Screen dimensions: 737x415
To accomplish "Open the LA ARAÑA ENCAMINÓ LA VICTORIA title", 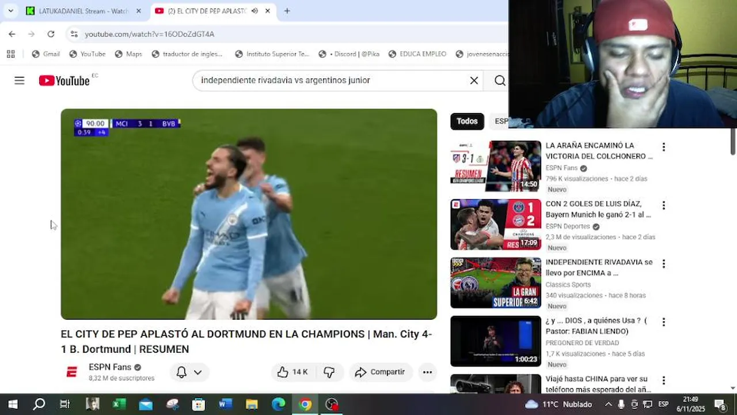I will (x=599, y=151).
